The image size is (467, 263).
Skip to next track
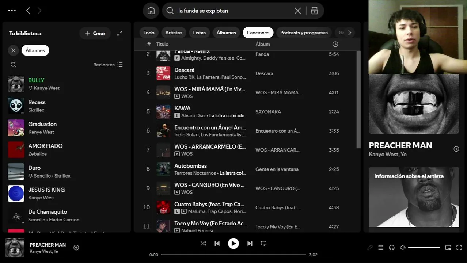click(x=250, y=243)
